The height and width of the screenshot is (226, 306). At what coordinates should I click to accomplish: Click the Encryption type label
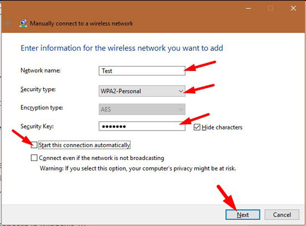(x=42, y=108)
